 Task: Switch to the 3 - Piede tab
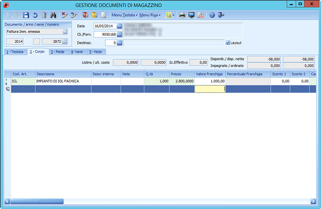tap(59, 52)
